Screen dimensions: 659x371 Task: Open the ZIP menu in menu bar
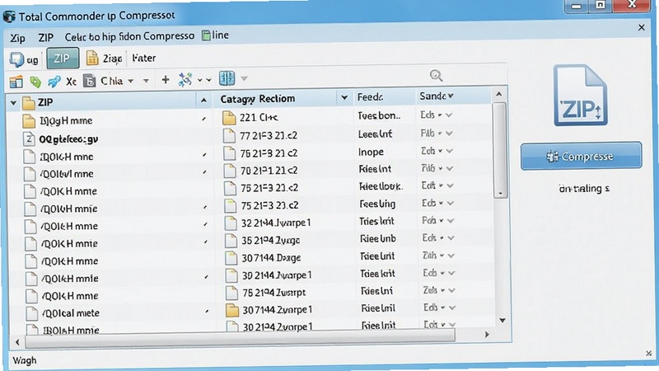click(45, 37)
